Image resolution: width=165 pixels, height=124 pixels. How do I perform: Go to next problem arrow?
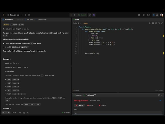(x=26, y=15)
